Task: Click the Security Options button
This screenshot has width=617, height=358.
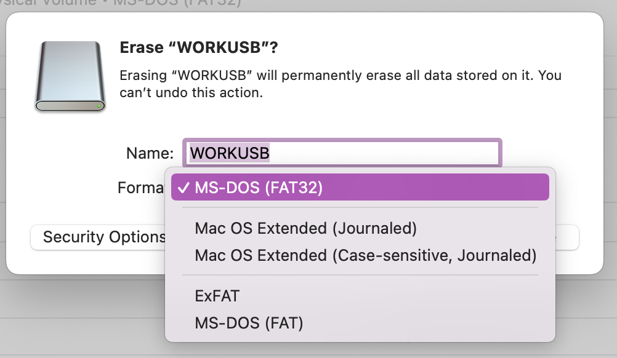Action: click(102, 237)
